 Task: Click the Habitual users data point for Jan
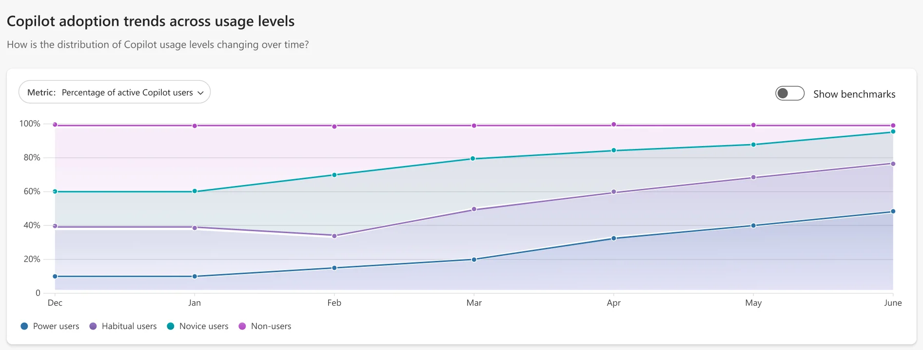click(195, 228)
